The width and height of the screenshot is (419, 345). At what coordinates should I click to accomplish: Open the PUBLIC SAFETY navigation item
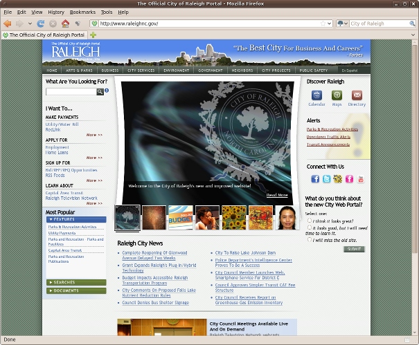coord(314,71)
